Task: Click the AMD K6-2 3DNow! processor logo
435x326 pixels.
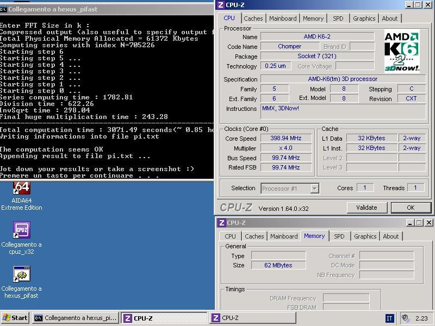Action: click(x=402, y=51)
